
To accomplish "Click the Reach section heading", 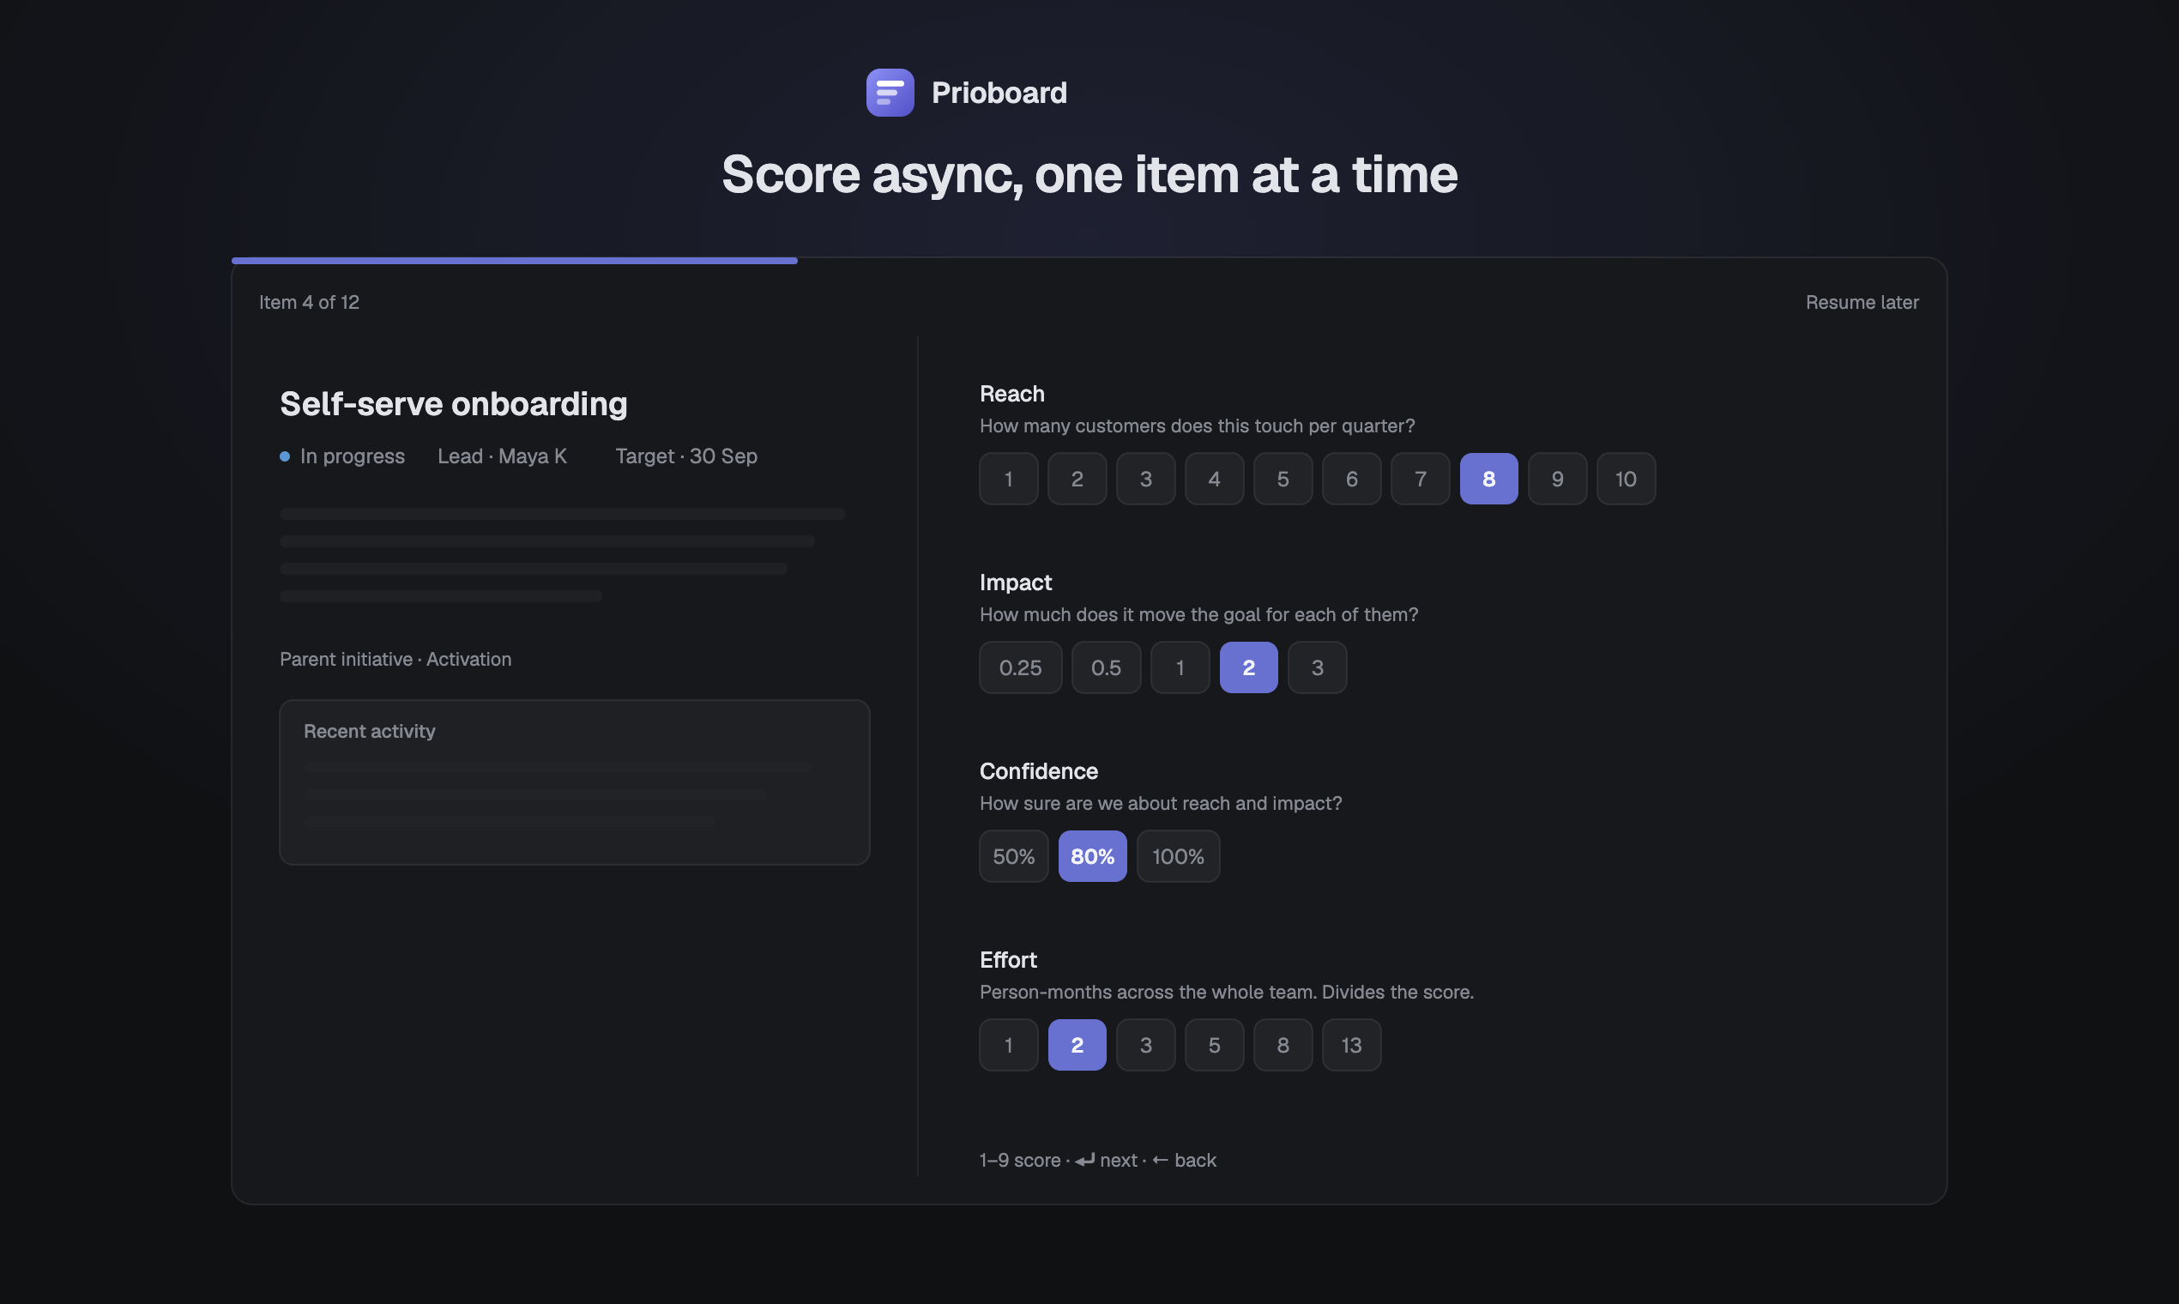I will pos(1012,394).
